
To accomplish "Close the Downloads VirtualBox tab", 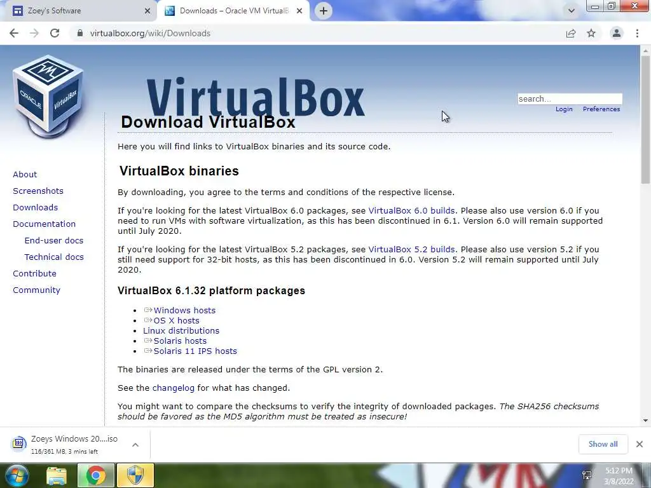I will [299, 11].
